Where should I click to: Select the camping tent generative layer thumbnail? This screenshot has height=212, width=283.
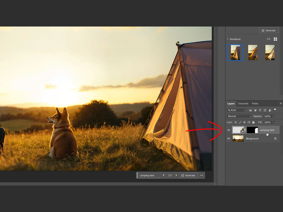pyautogui.click(x=238, y=130)
